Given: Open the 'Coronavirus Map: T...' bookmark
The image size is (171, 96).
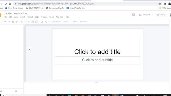Looking at the screenshot, I should [55, 8].
